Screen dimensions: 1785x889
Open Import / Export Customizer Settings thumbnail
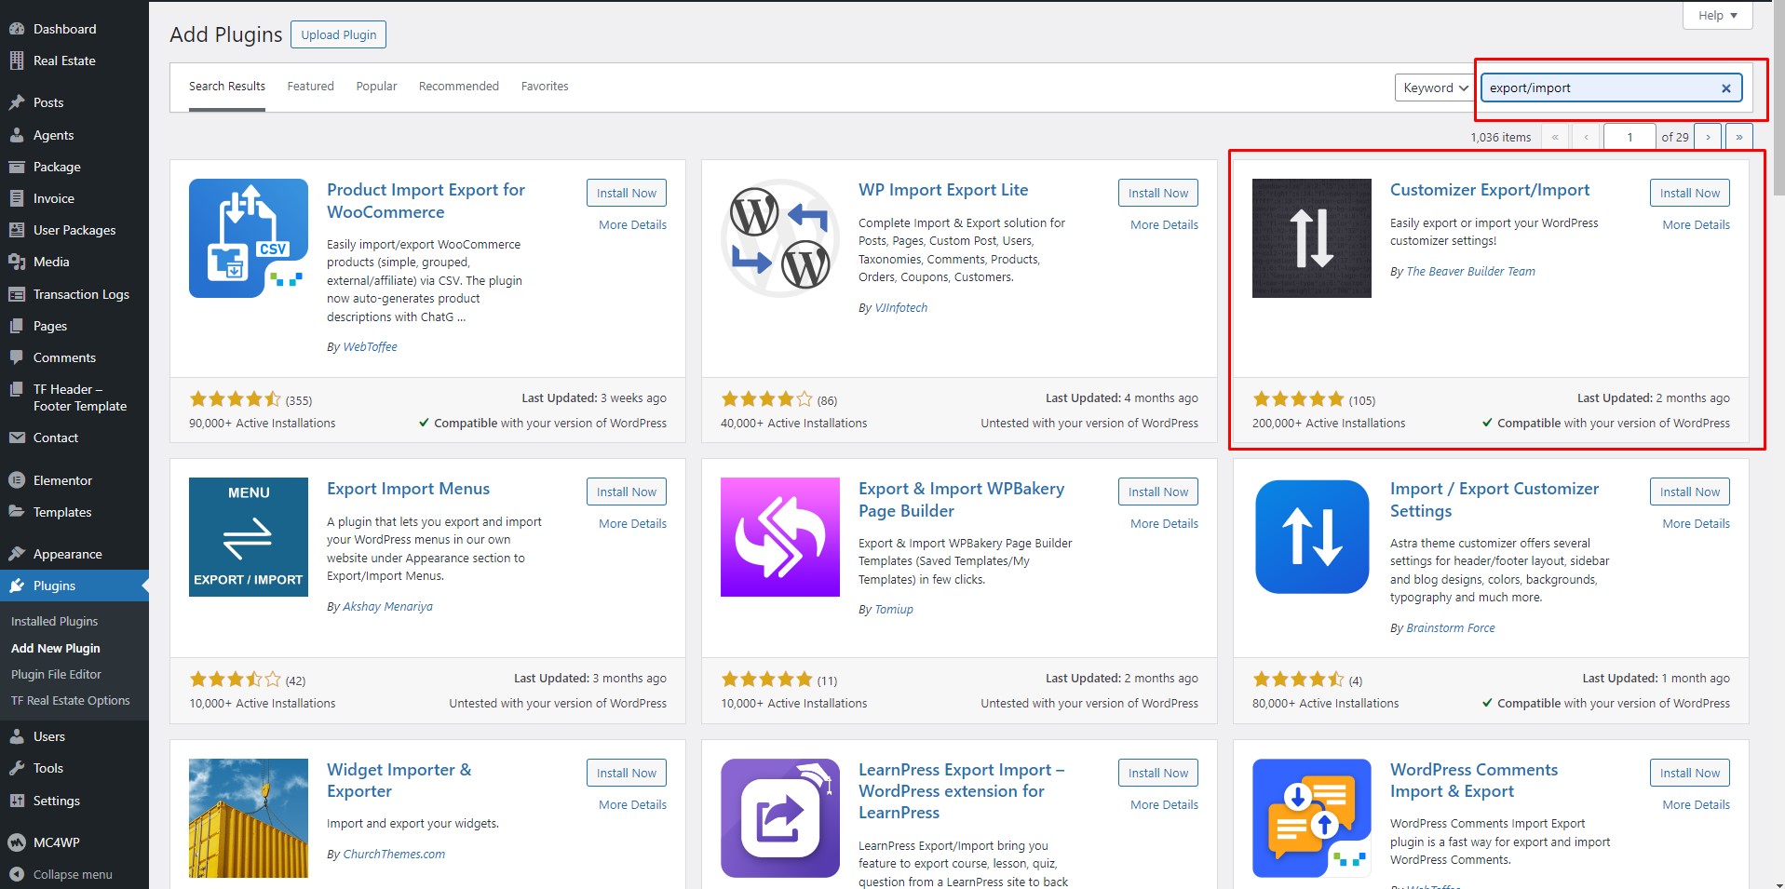(x=1312, y=537)
